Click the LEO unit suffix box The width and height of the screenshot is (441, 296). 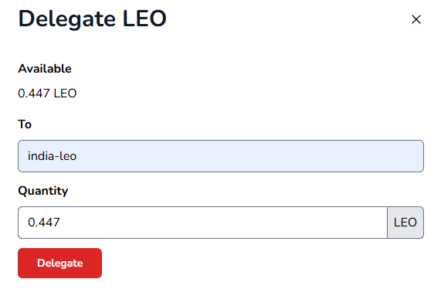(x=405, y=223)
